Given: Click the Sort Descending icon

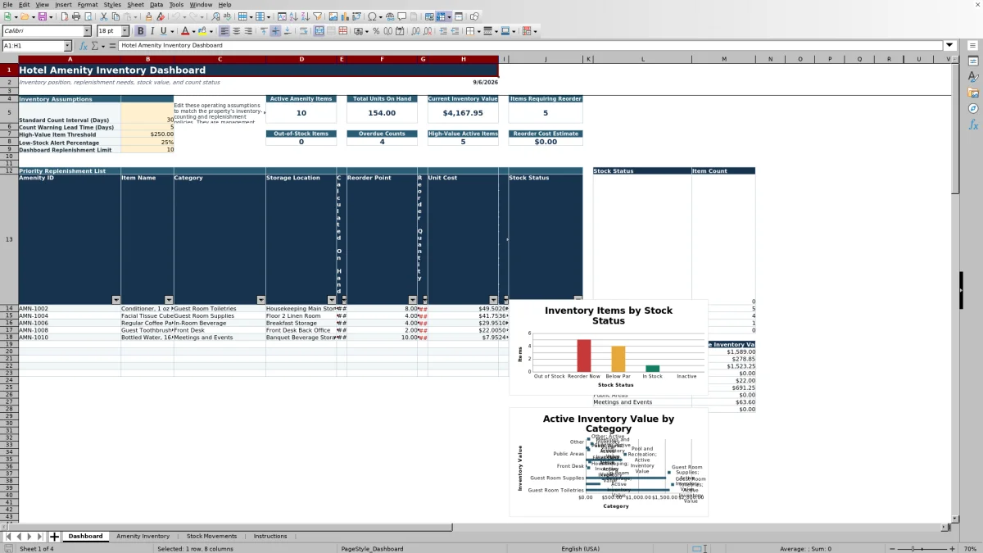Looking at the screenshot, I should pyautogui.click(x=305, y=16).
